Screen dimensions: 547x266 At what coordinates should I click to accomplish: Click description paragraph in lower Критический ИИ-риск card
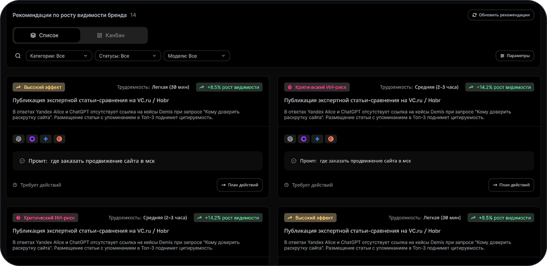(126, 245)
